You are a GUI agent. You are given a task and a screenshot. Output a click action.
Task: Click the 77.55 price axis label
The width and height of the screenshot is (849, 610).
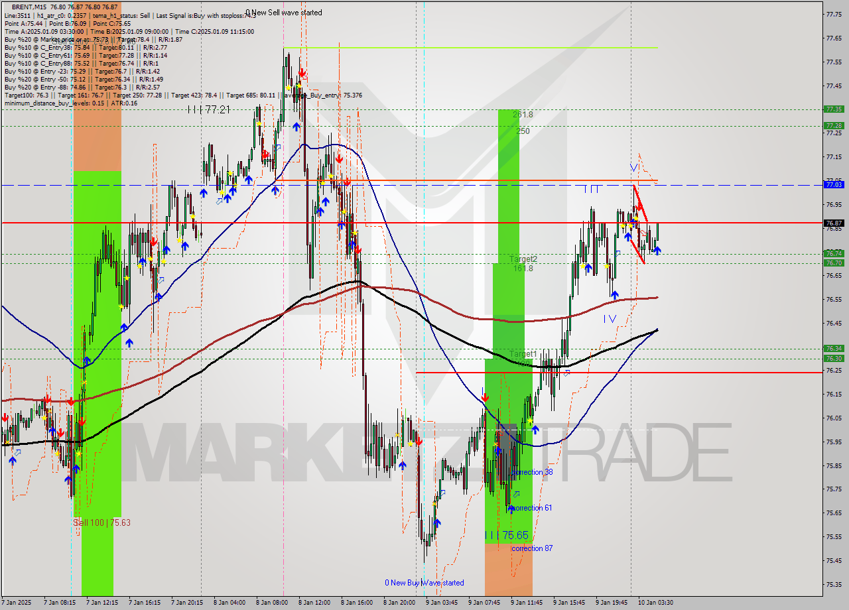(x=834, y=62)
